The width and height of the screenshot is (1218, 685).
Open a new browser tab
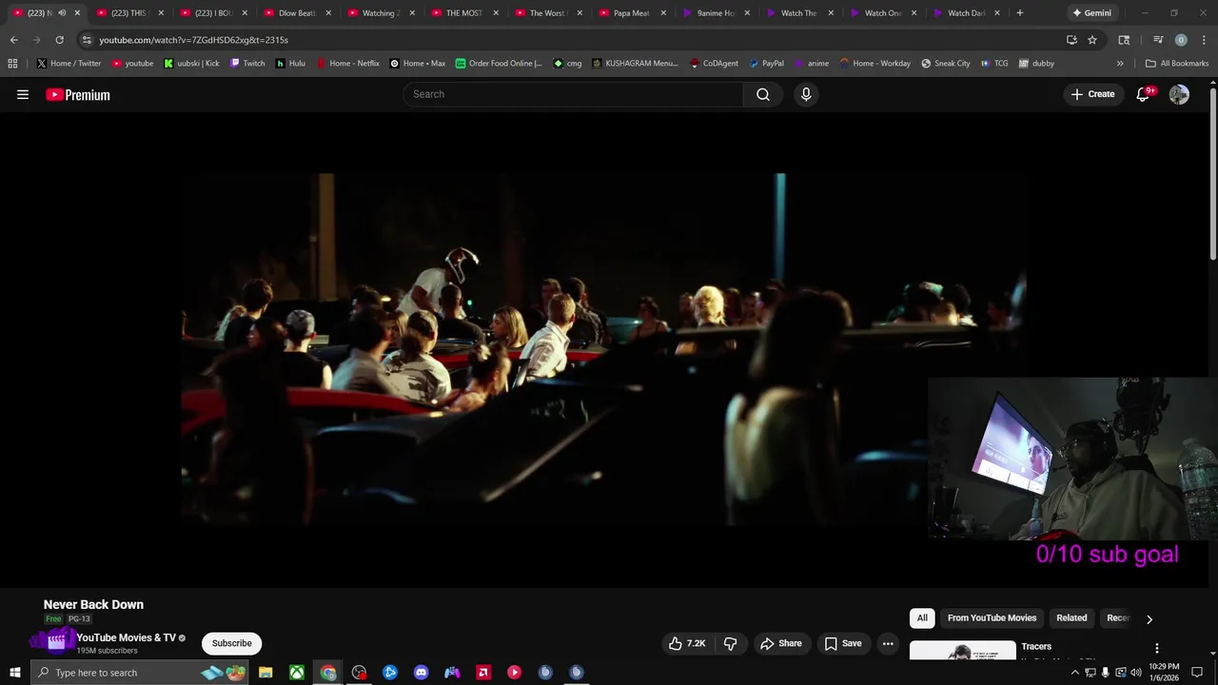click(1020, 13)
